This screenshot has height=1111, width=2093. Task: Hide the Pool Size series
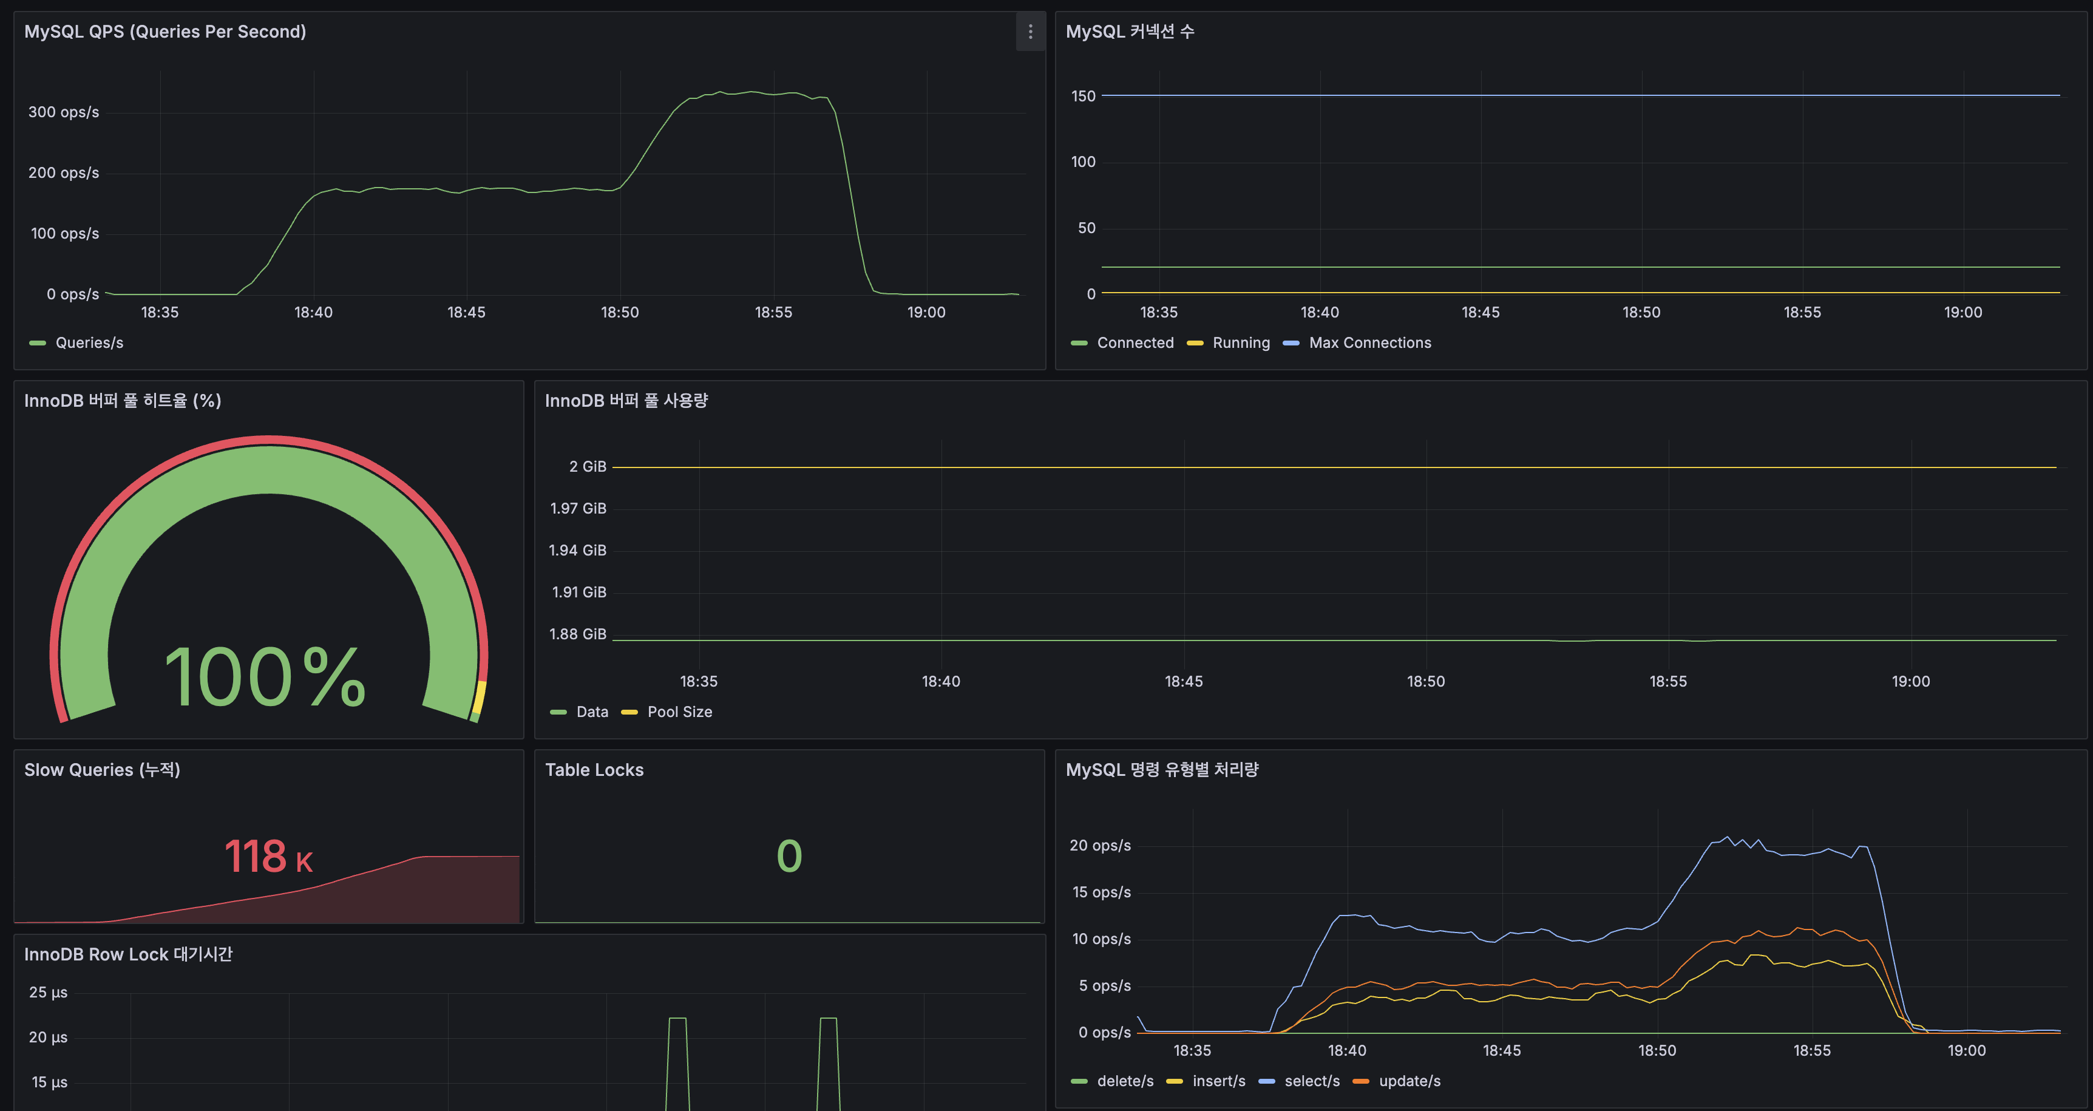(x=680, y=711)
